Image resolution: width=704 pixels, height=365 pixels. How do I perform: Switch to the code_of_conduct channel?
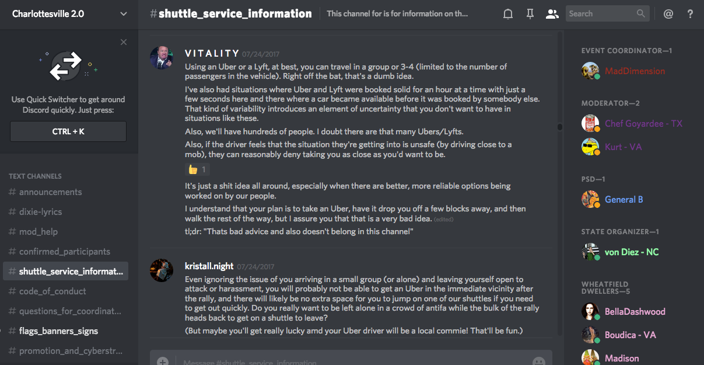pos(52,291)
